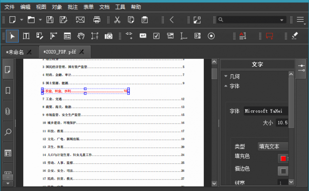This screenshot has height=191, width=309.
Task: Go back with the left arrow icon
Action: point(172,20)
